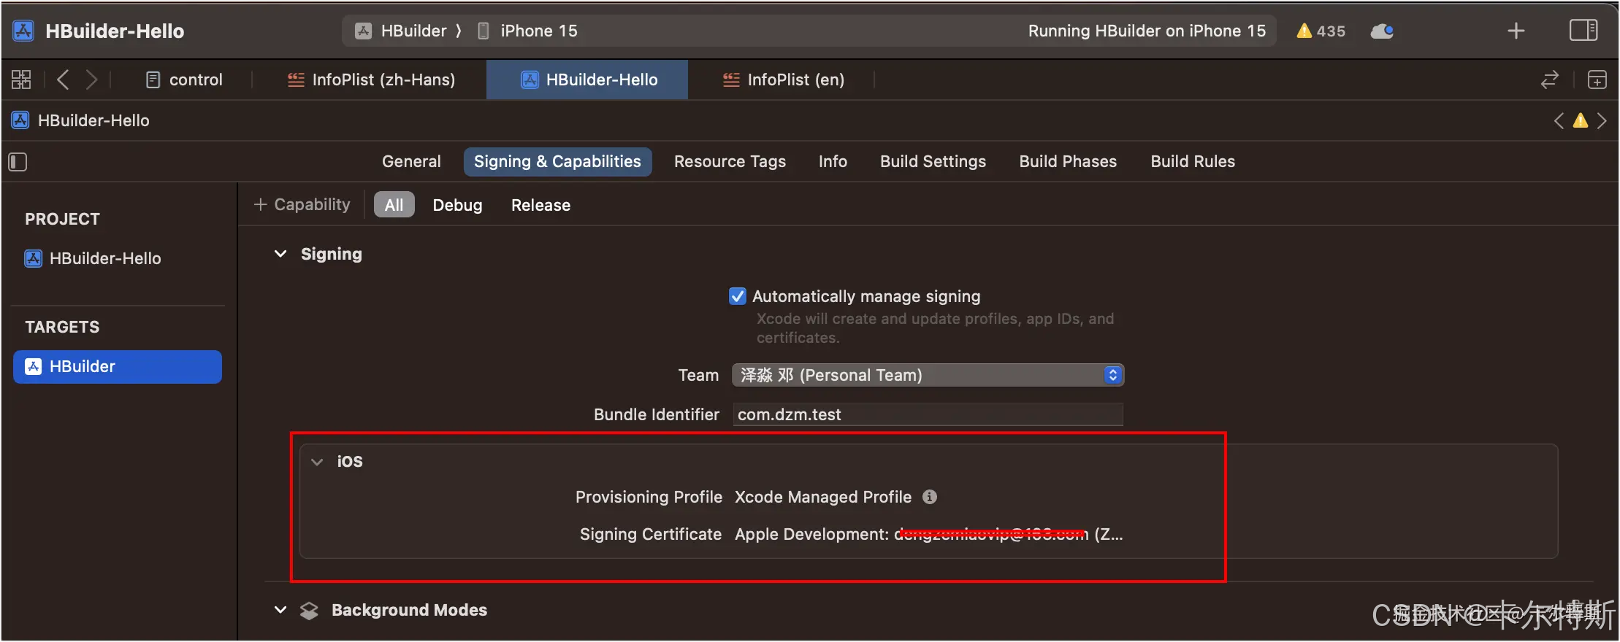
Task: Open the Build Rules tab
Action: [x=1193, y=161]
